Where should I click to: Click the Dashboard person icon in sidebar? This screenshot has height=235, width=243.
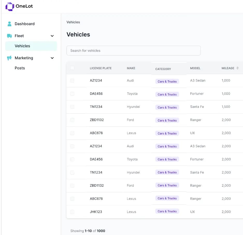(10, 24)
